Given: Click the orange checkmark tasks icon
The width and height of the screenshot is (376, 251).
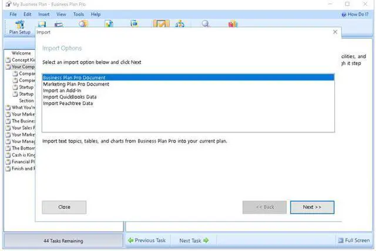Looking at the screenshot, I should [161, 23].
